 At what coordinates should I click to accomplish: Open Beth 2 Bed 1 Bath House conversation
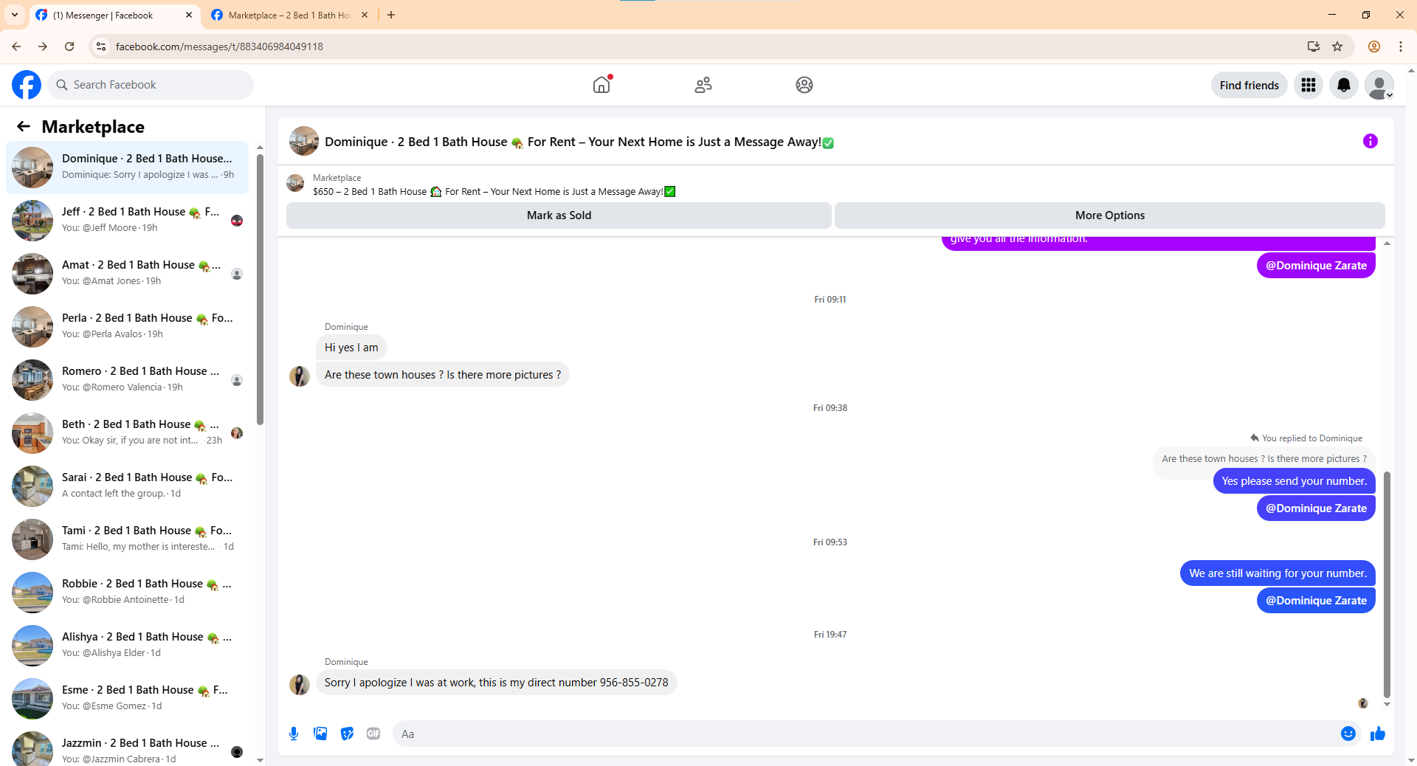pyautogui.click(x=127, y=433)
